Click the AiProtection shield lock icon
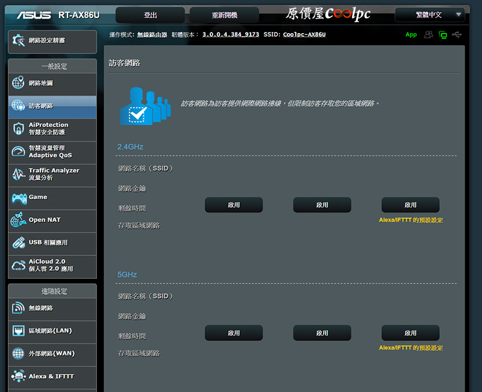Image resolution: width=482 pixels, height=392 pixels. [x=19, y=129]
